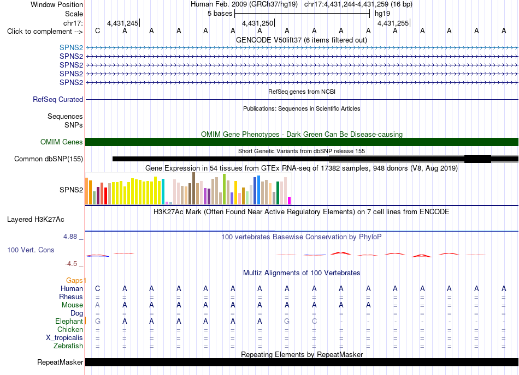Click the 'Sequences' subtrack label
Image resolution: width=519 pixels, height=375 pixels.
click(65, 116)
